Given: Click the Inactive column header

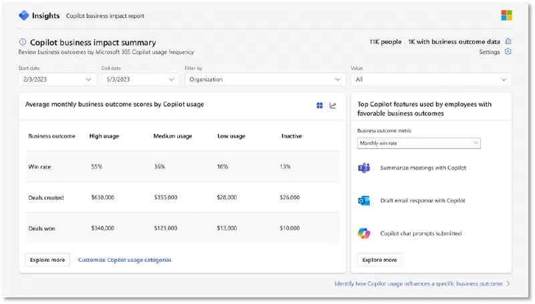Looking at the screenshot, I should pyautogui.click(x=292, y=136).
